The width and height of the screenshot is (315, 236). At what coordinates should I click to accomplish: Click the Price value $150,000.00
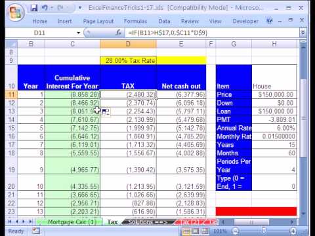[274, 94]
